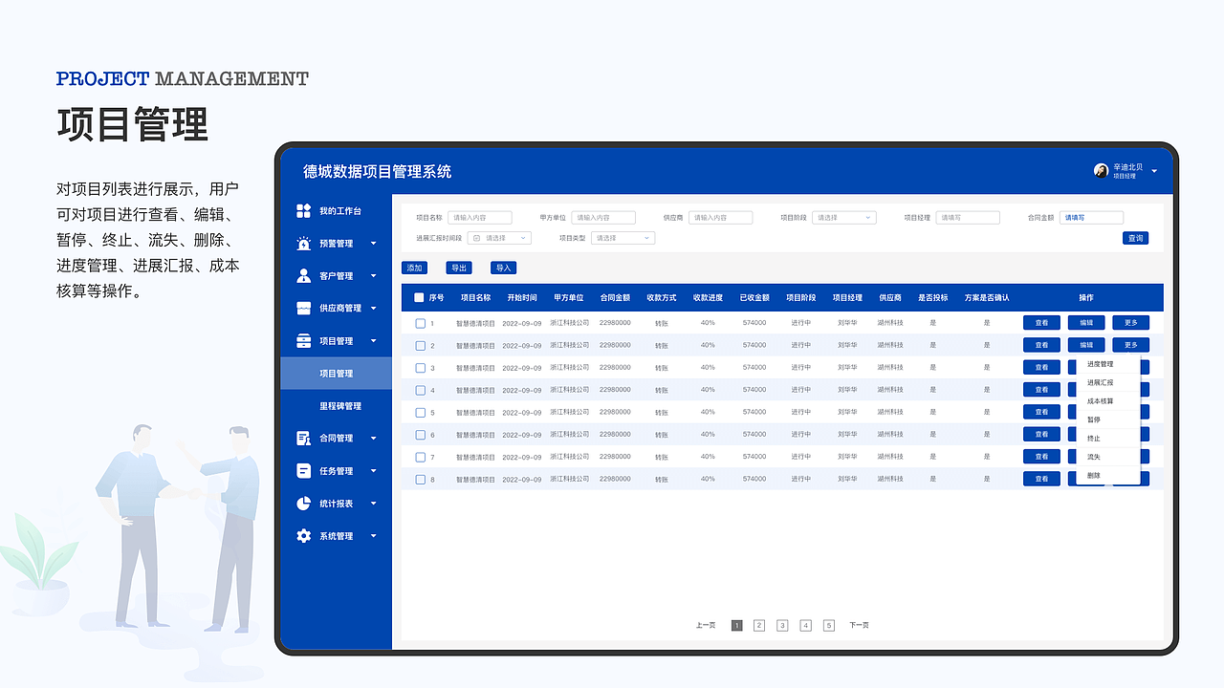Click the 导出 button
Screen dimensions: 1224x688
(459, 268)
